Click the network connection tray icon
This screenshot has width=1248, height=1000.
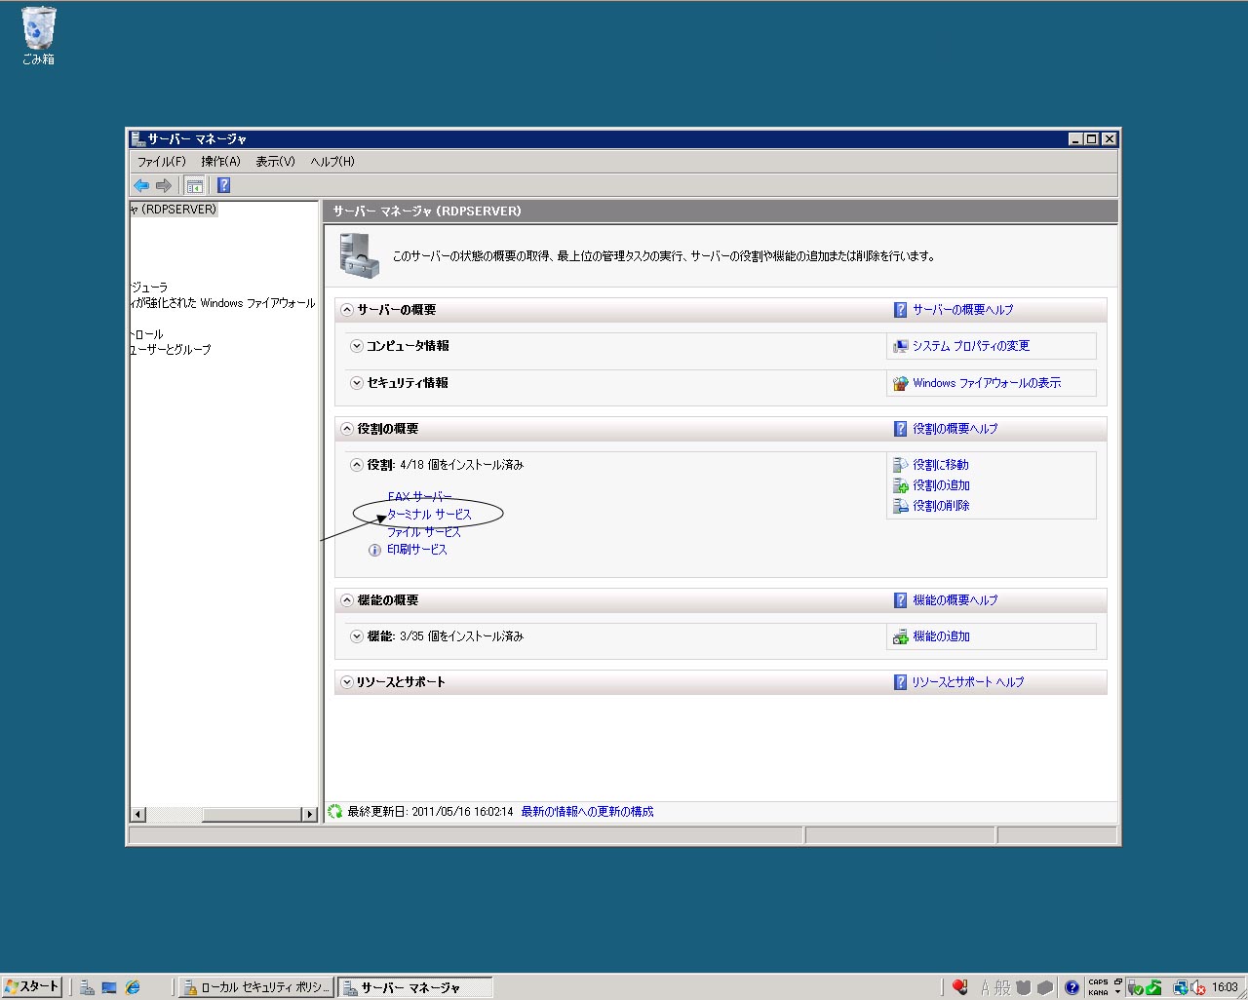(1181, 987)
